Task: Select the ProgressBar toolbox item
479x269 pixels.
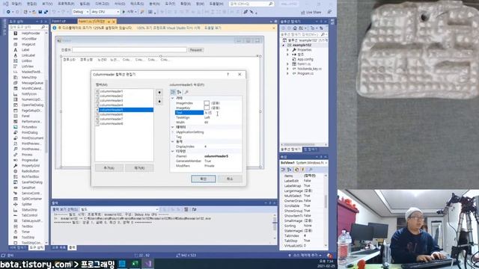Action: (30, 160)
